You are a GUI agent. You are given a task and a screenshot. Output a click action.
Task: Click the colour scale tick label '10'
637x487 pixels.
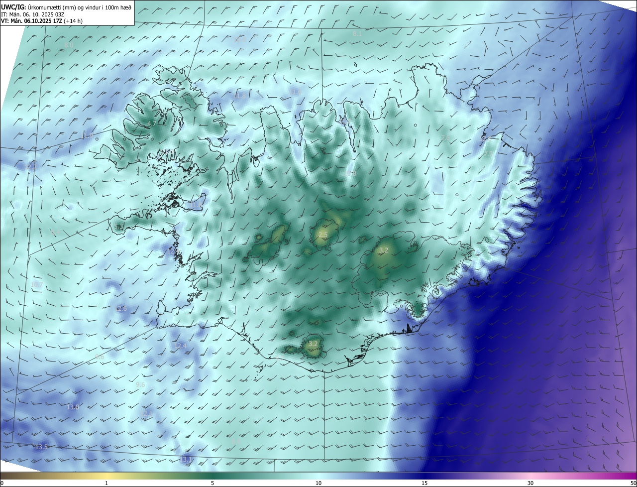318,483
